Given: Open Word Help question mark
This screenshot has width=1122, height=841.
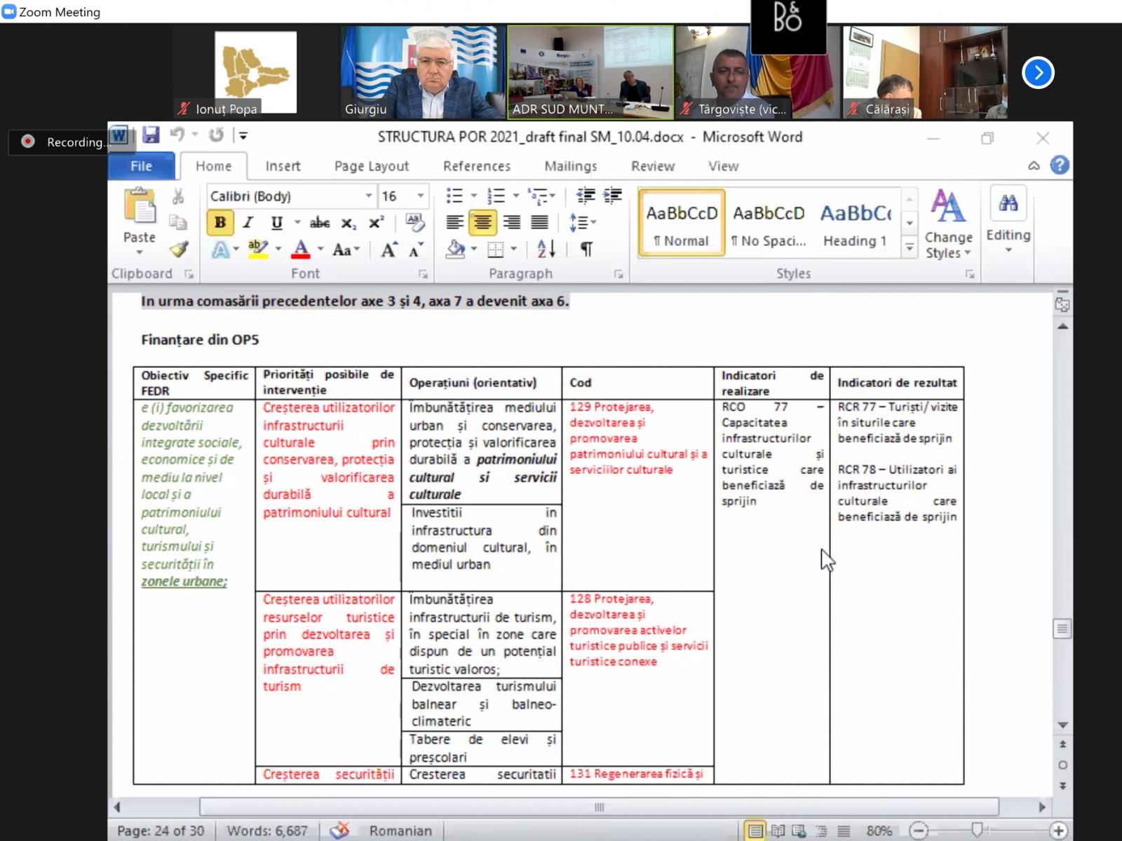Looking at the screenshot, I should (1060, 165).
